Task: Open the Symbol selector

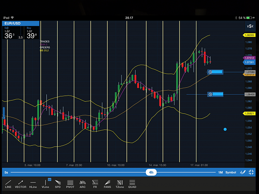Action: 230,172
